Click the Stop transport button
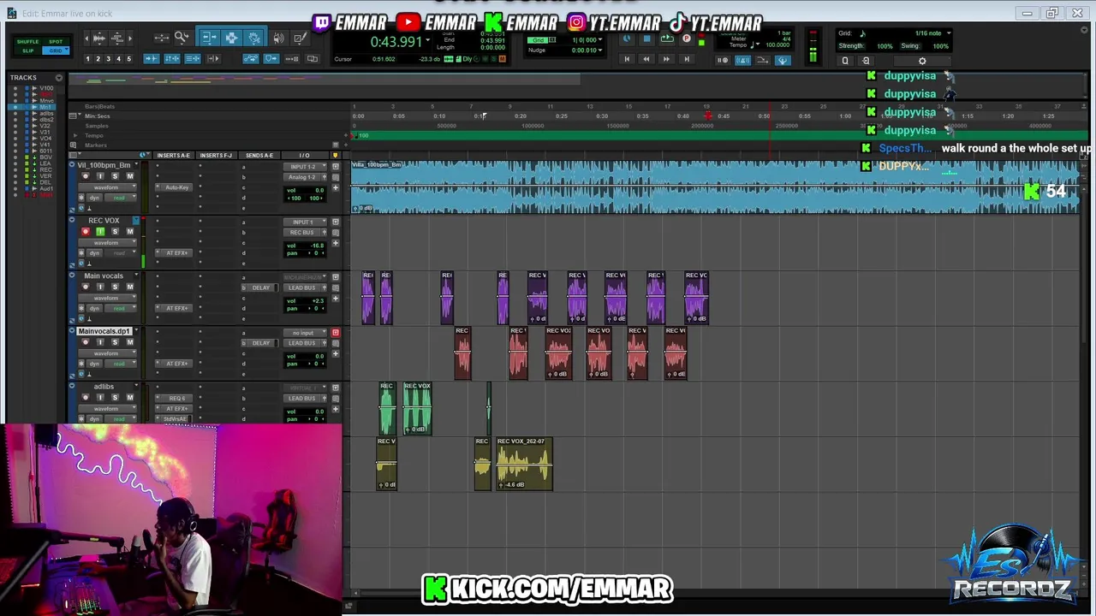The height and width of the screenshot is (616, 1096). [647, 39]
